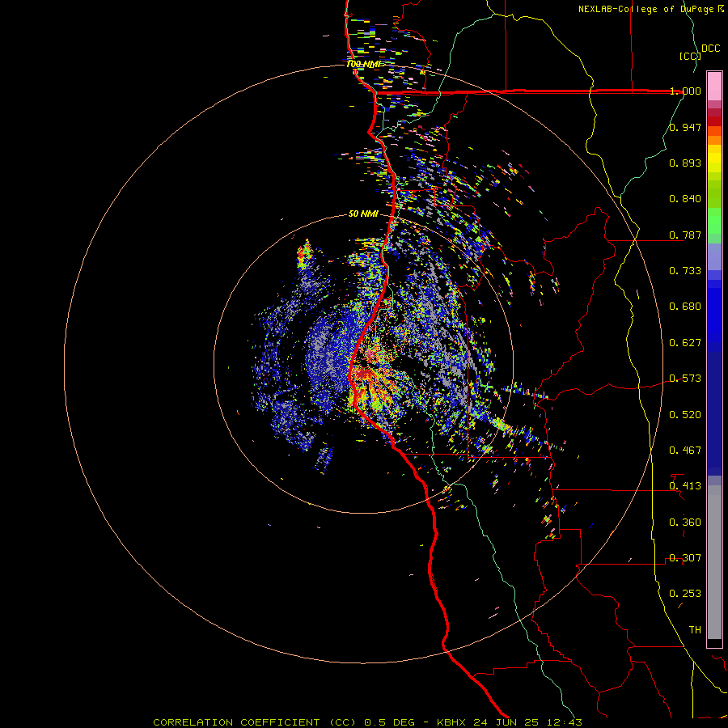This screenshot has height=728, width=728.
Task: Click the 0.840 legend value
Action: 685,199
